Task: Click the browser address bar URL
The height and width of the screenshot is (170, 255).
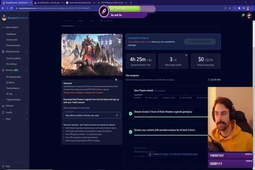Action: [54, 8]
